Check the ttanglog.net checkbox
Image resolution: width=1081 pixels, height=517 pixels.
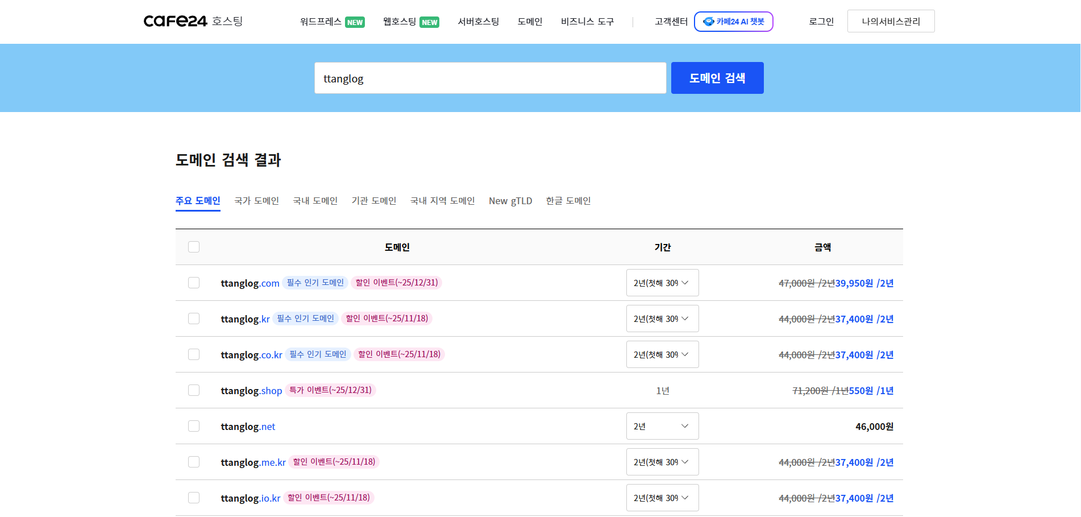(194, 426)
